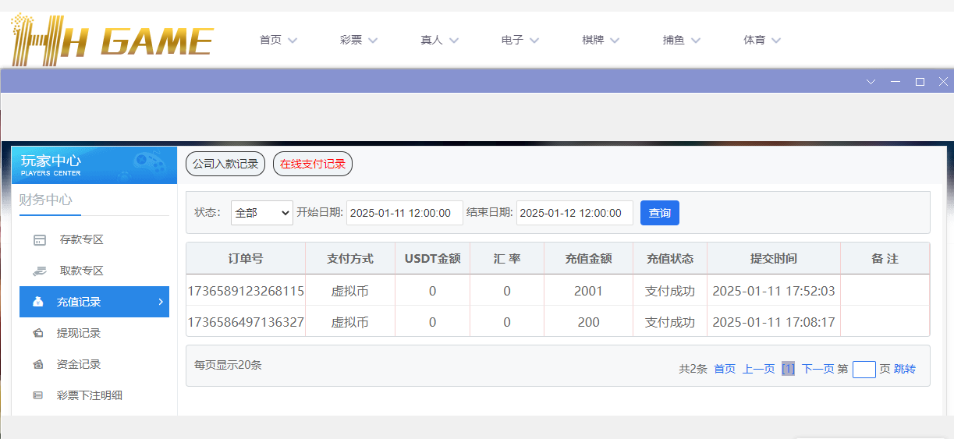Click the 开始日期 start date field
954x439 pixels.
(x=404, y=213)
